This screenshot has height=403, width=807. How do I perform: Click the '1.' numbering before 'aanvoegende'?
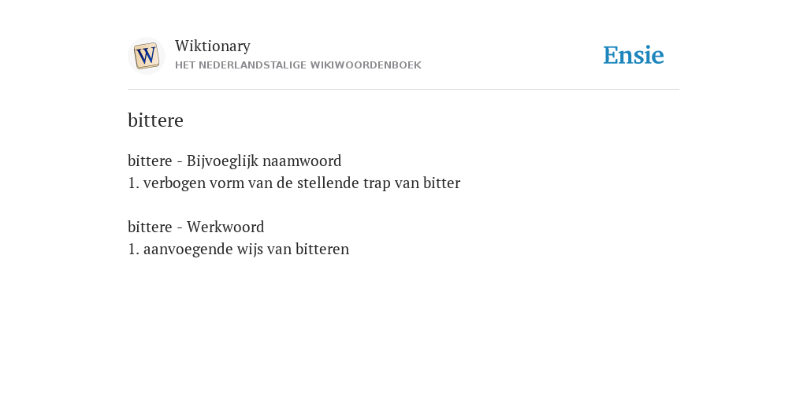point(134,250)
